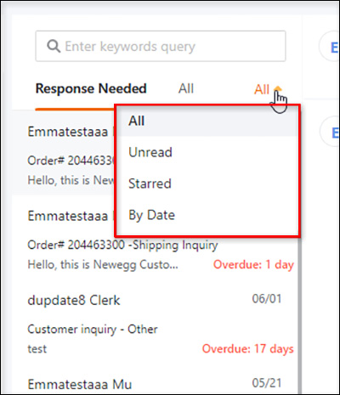Click the Overdue: 17 days label
The image size is (340, 395).
(x=247, y=349)
